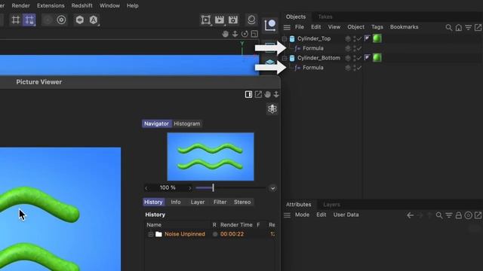This screenshot has height=271, width=483.
Task: Open the Tags menu
Action: point(377,27)
